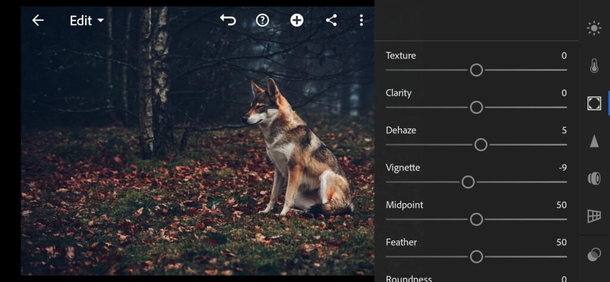Click the Clarity label

(399, 92)
